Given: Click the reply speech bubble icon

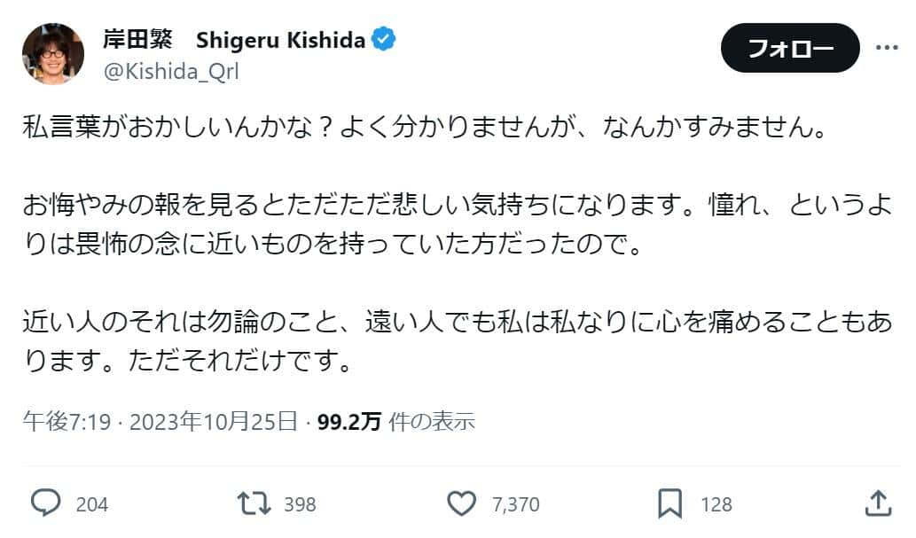Looking at the screenshot, I should coord(44,503).
